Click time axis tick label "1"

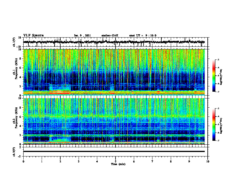tap(42, 161)
